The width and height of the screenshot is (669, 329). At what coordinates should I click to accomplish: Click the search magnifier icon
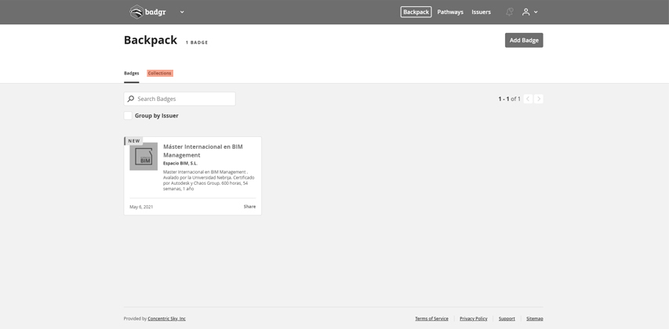tap(130, 99)
